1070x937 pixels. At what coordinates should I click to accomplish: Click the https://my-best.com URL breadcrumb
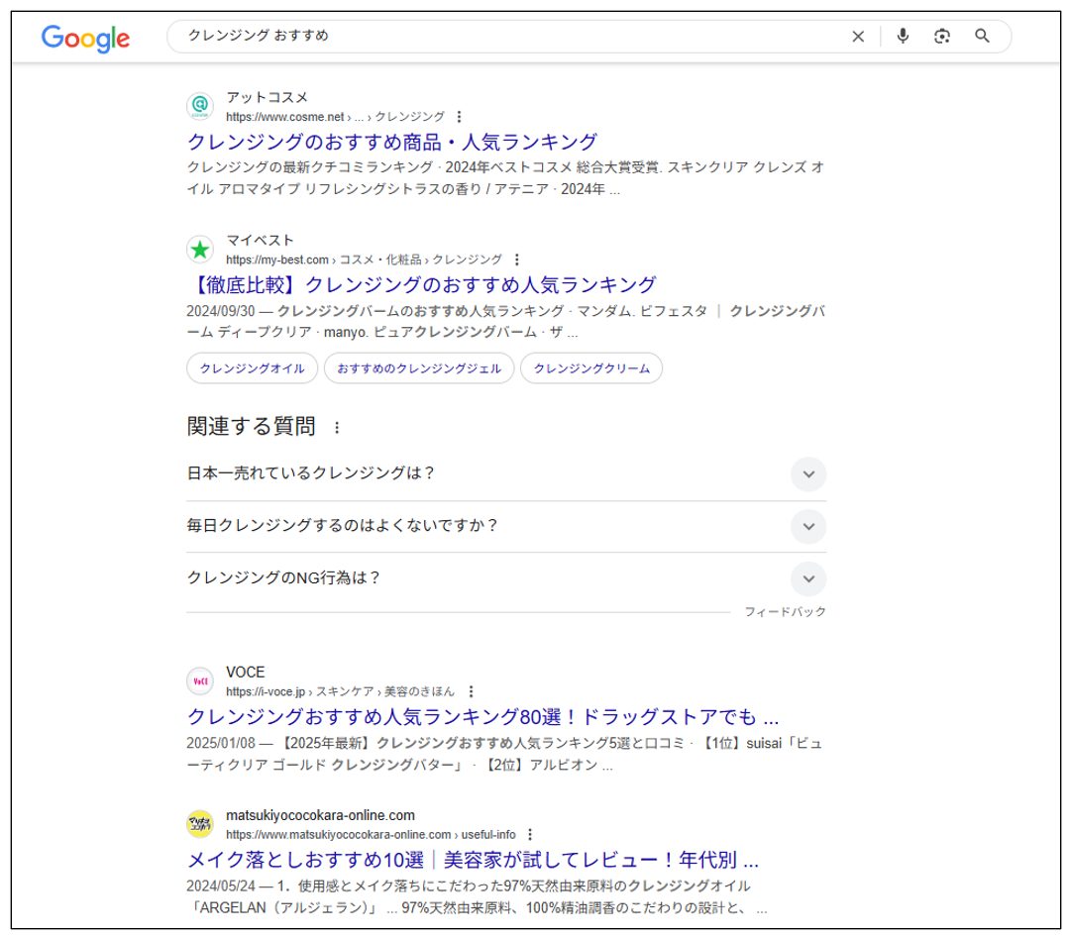(364, 260)
